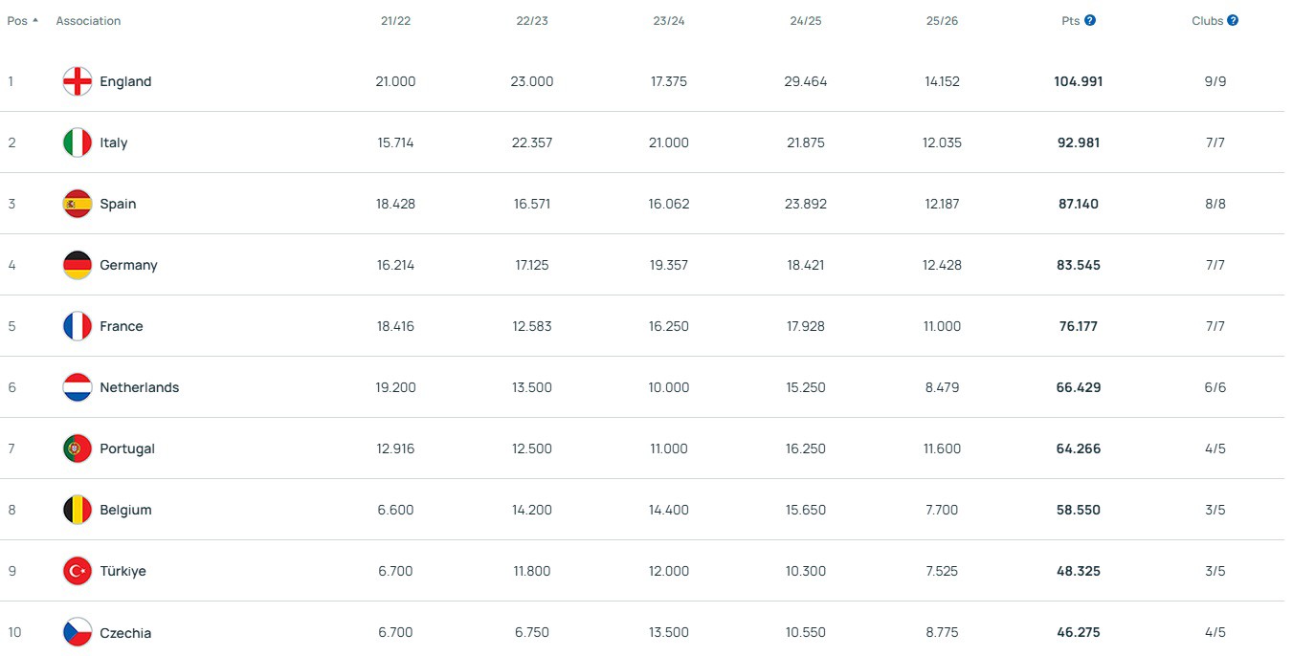Image resolution: width=1293 pixels, height=656 pixels.
Task: Click the Czechia flag icon
Action: click(x=78, y=632)
